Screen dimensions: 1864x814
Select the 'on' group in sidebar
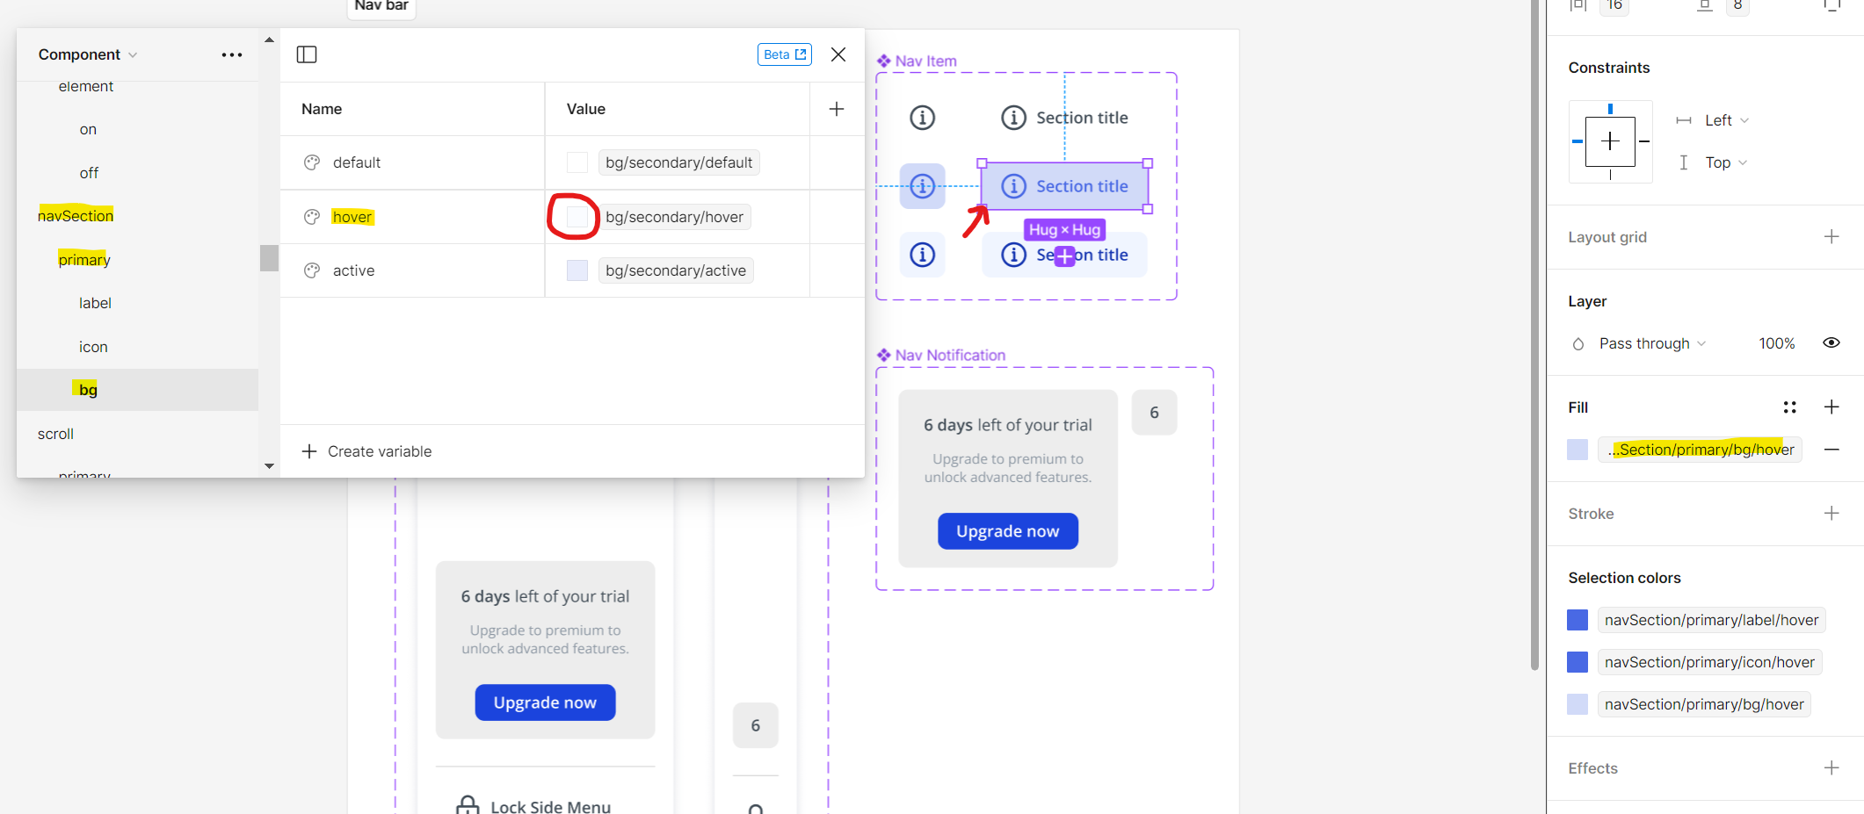click(x=88, y=129)
